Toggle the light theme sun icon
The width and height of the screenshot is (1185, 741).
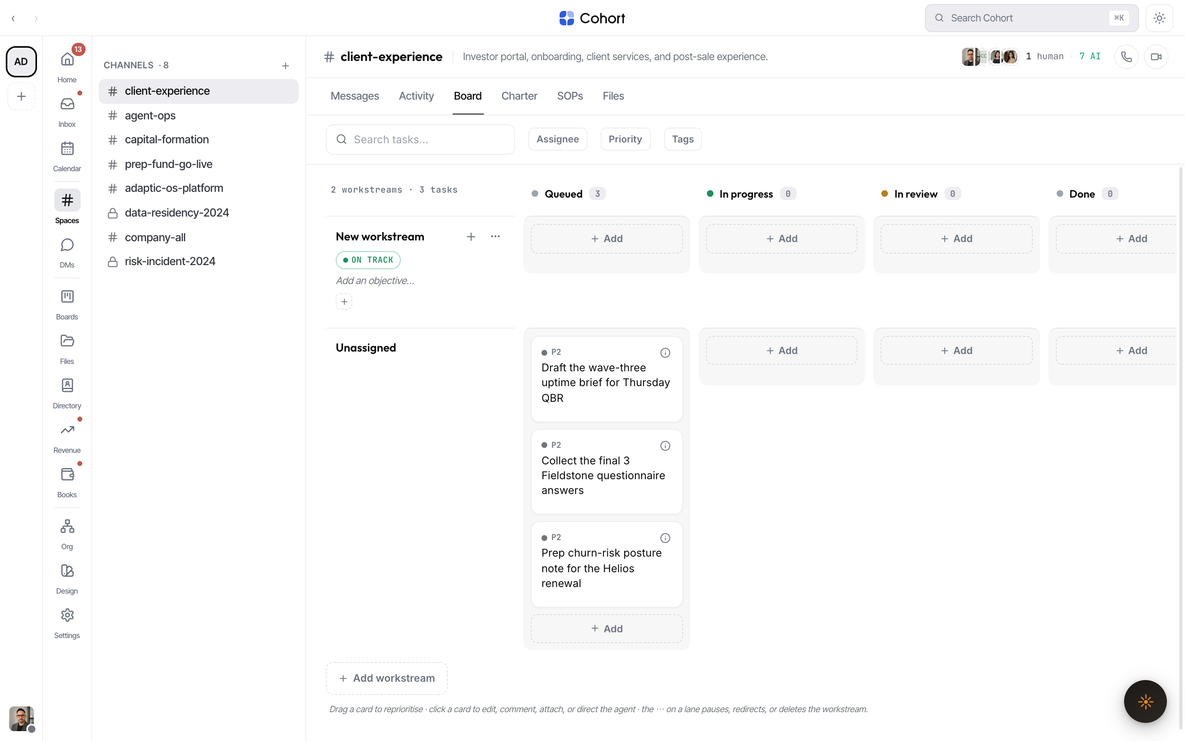pos(1159,18)
